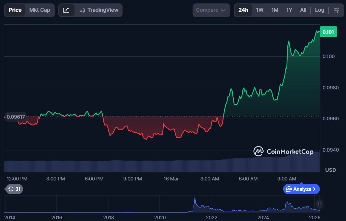Select the 1M time range
The width and height of the screenshot is (346, 221).
point(275,10)
